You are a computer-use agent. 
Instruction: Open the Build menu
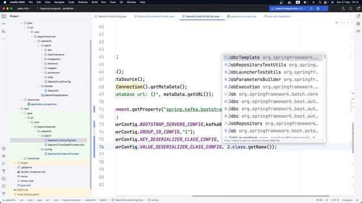94,2
